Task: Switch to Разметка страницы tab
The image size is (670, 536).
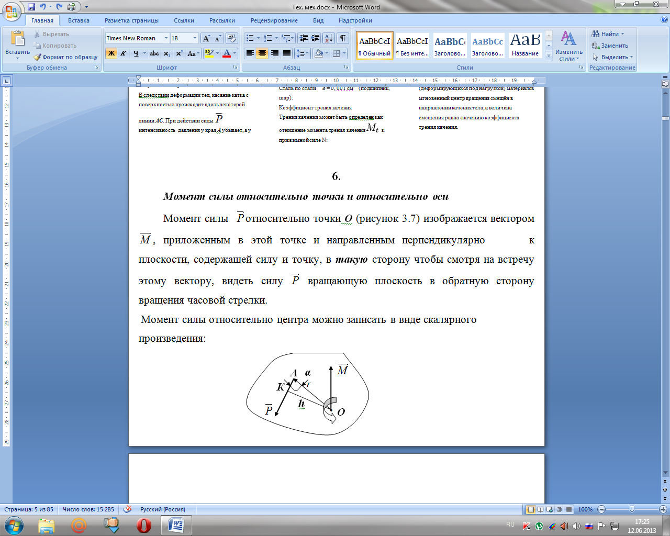Action: click(x=131, y=20)
